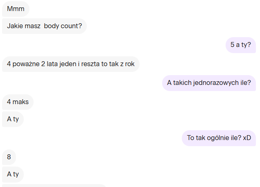The height and width of the screenshot is (187, 260).
Task: Select the received "8" message bubble
Action: coord(9,157)
